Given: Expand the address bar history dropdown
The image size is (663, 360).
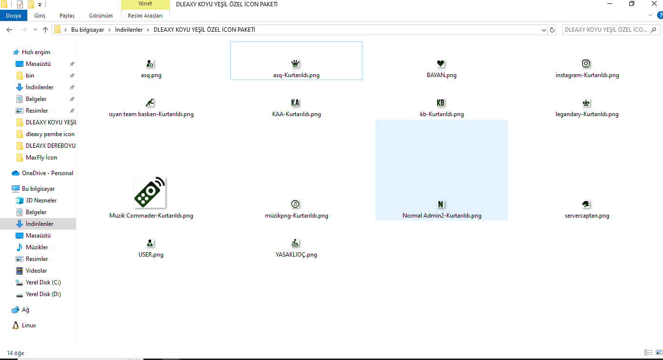Looking at the screenshot, I should (544, 30).
